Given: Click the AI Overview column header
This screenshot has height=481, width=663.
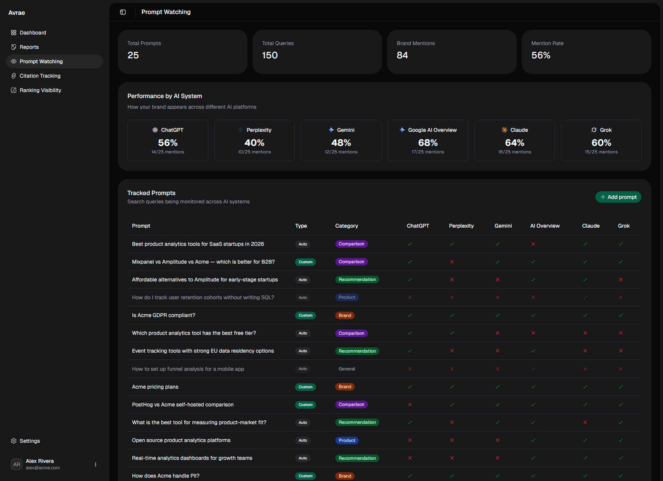Looking at the screenshot, I should 545,226.
